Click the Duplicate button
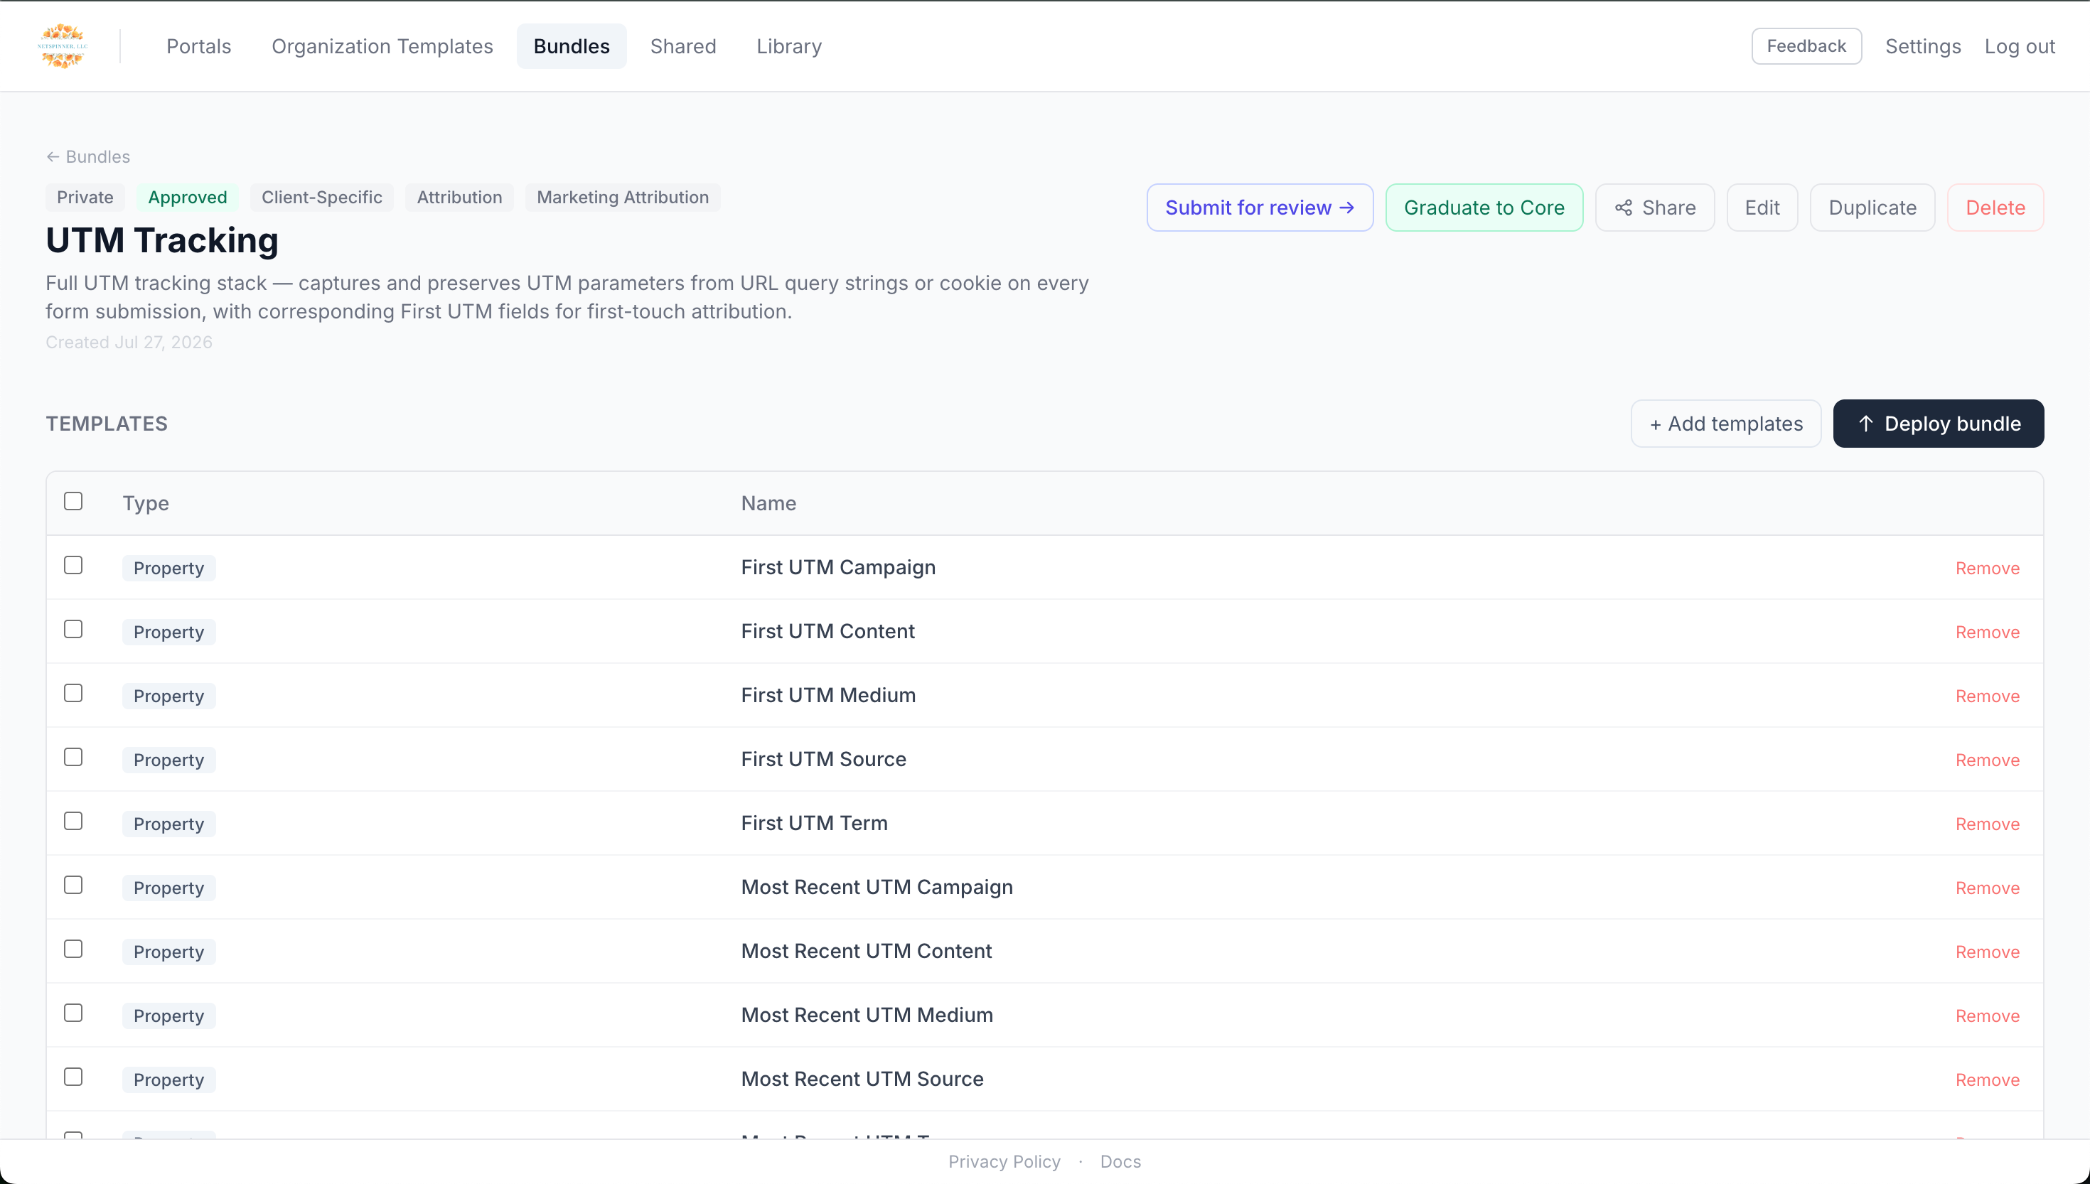The width and height of the screenshot is (2090, 1184). 1872,208
